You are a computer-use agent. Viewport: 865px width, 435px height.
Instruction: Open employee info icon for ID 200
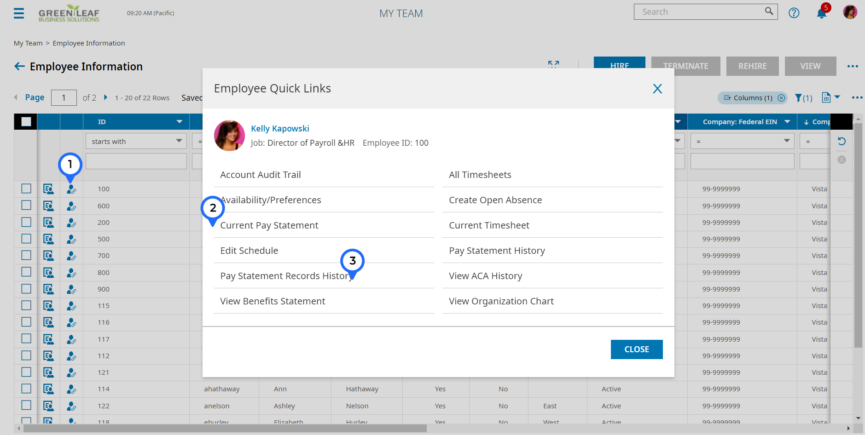(x=48, y=223)
